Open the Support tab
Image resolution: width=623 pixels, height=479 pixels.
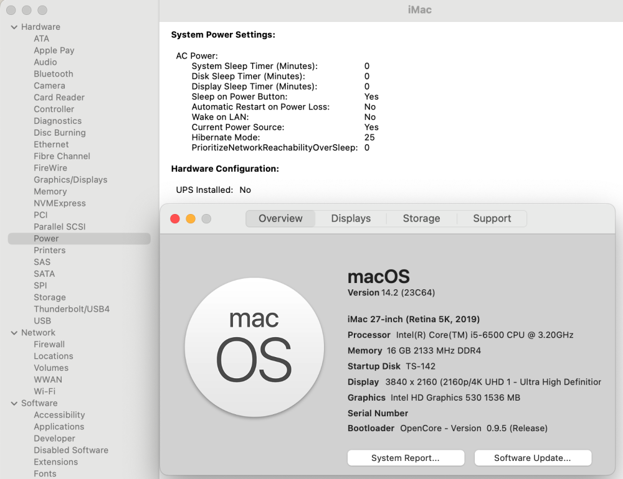492,219
